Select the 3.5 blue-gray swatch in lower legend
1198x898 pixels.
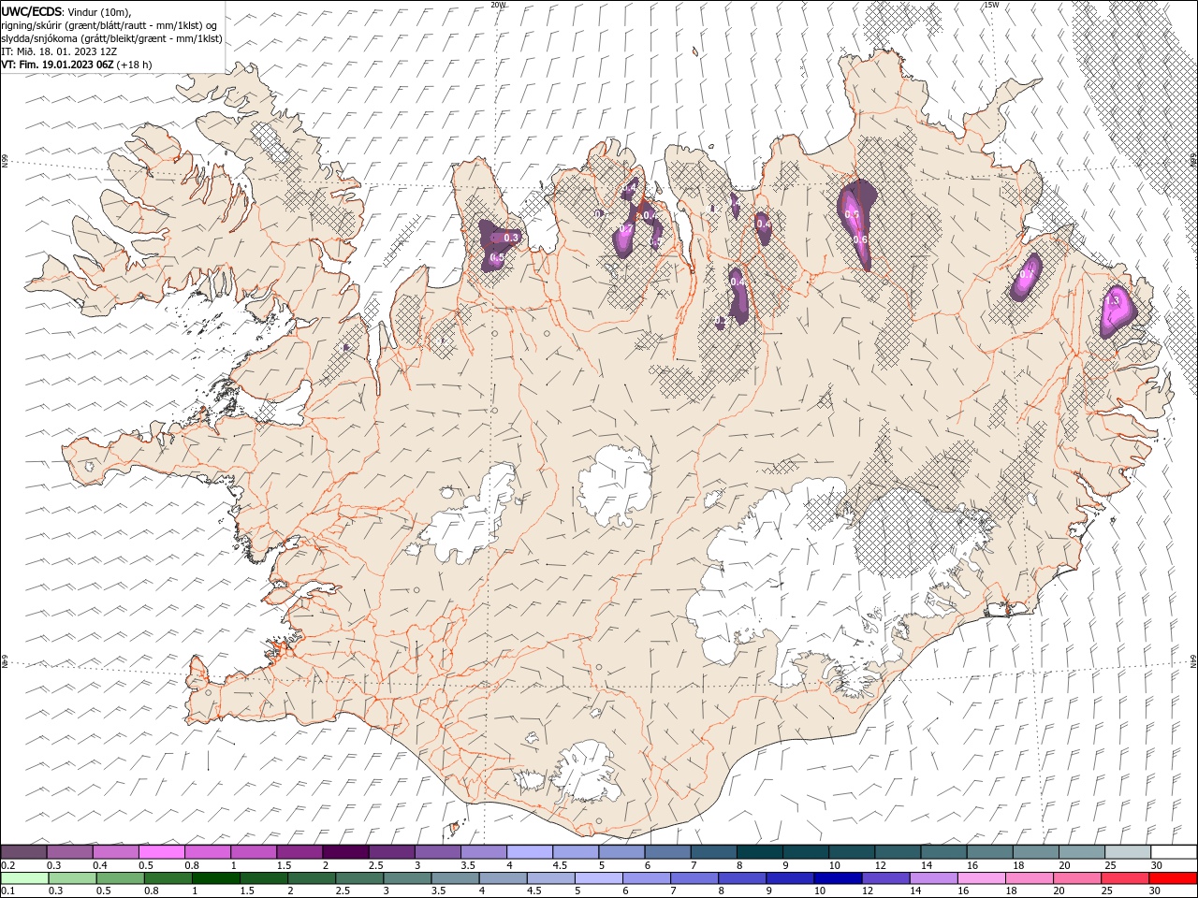pos(454,878)
